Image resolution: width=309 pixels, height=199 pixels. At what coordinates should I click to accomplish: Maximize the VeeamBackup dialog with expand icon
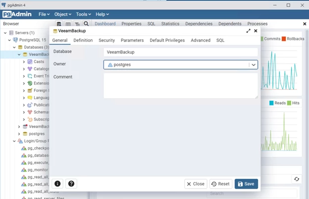[248, 31]
